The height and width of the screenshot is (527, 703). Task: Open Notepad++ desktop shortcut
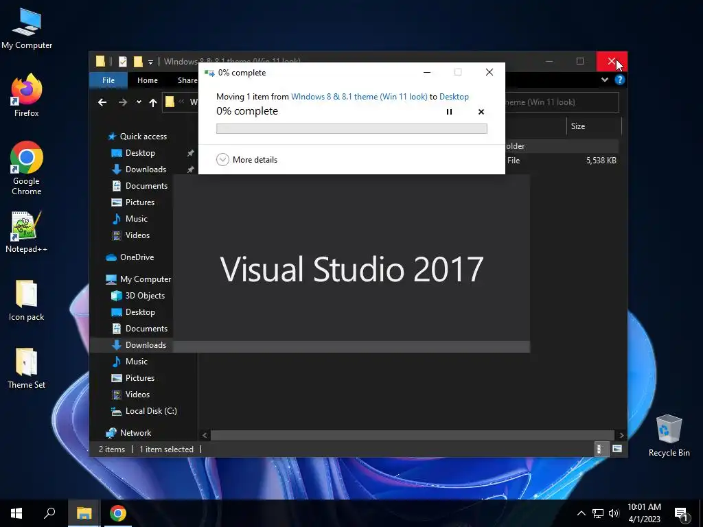point(27,232)
